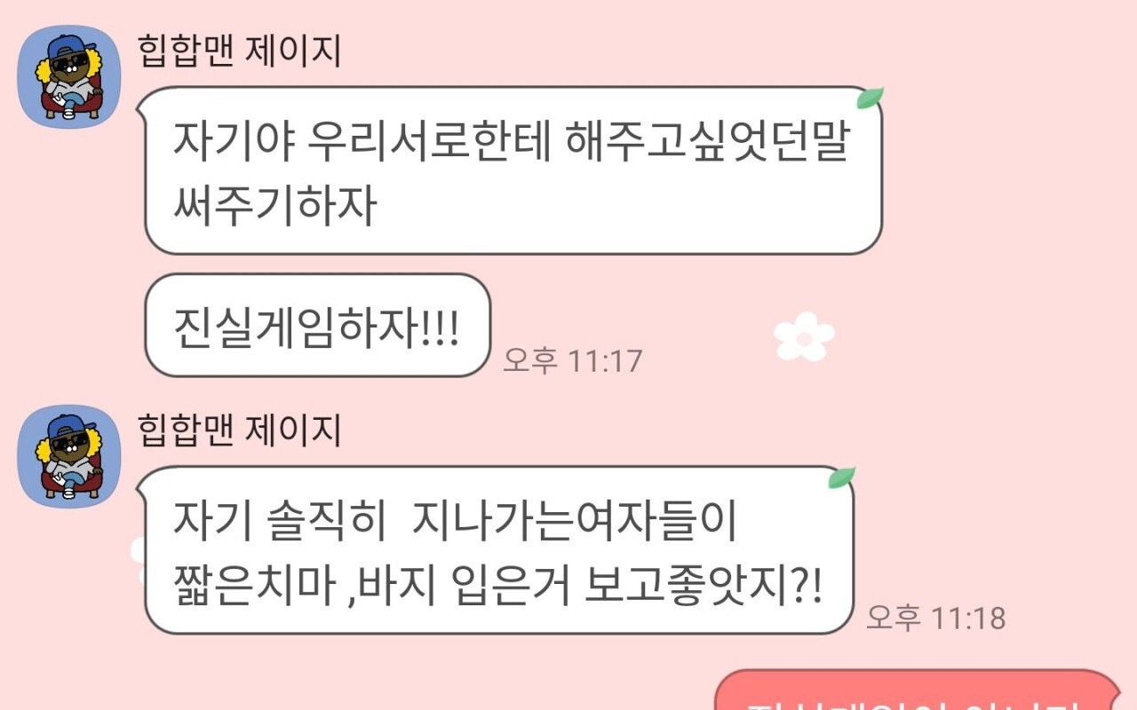Click the 오후 11:17 timestamp

(572, 360)
